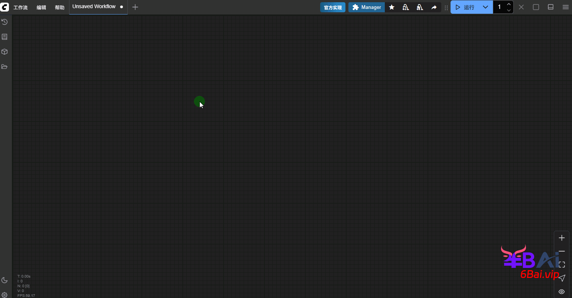Click the I: 0 stats text
The image size is (572, 298).
[20, 281]
